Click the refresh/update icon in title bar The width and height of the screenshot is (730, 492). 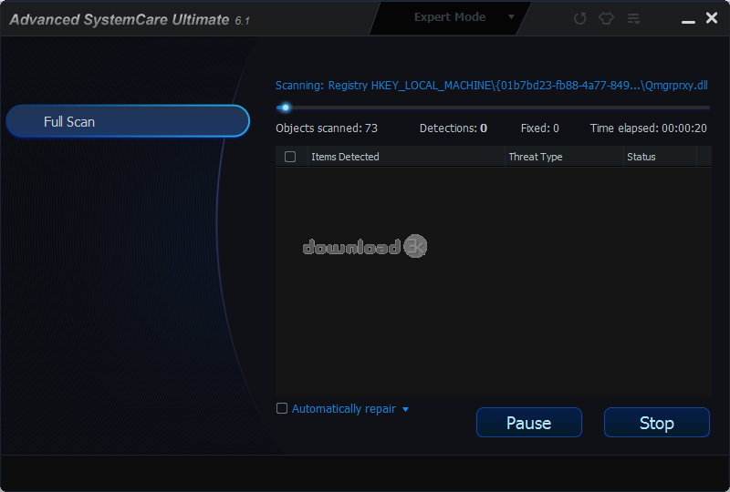(x=579, y=18)
